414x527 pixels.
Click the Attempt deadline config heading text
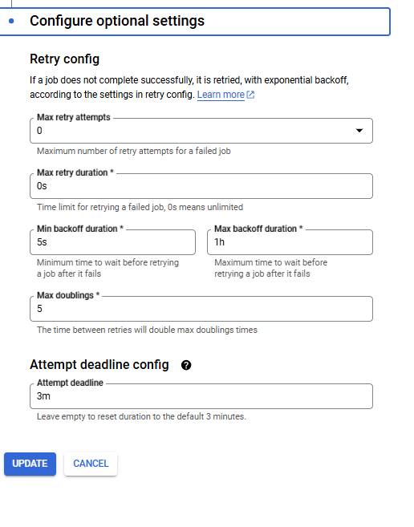pos(99,365)
